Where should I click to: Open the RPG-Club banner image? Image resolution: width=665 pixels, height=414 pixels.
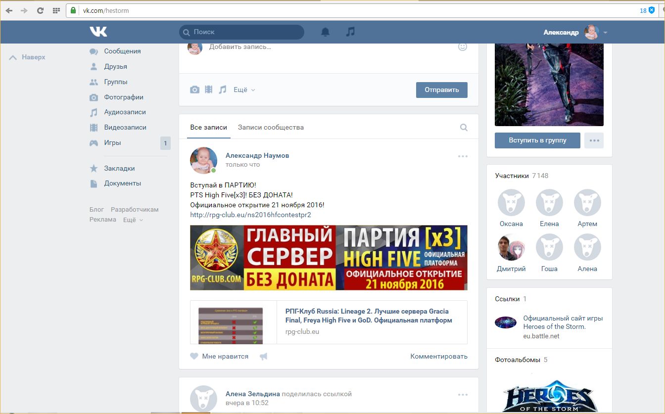[x=329, y=258]
